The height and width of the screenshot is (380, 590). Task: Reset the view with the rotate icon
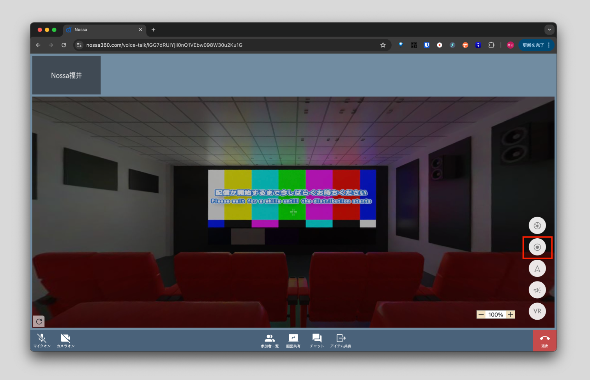39,321
